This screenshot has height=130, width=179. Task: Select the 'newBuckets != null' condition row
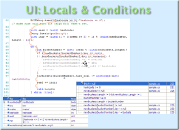pyautogui.click(x=126, y=91)
